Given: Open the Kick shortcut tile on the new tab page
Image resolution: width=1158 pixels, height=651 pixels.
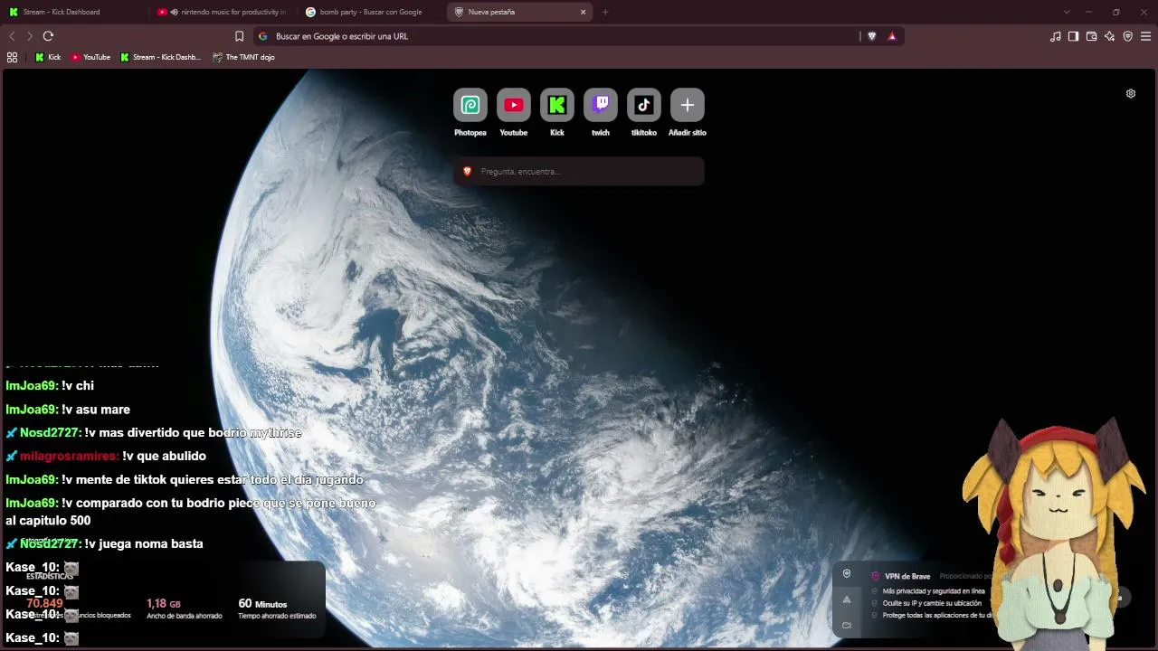Looking at the screenshot, I should (x=557, y=105).
